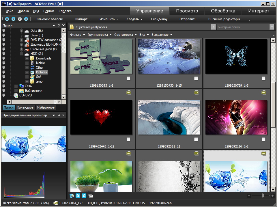
Task: Adjust the thumbnail size slider
Action: pos(263,196)
